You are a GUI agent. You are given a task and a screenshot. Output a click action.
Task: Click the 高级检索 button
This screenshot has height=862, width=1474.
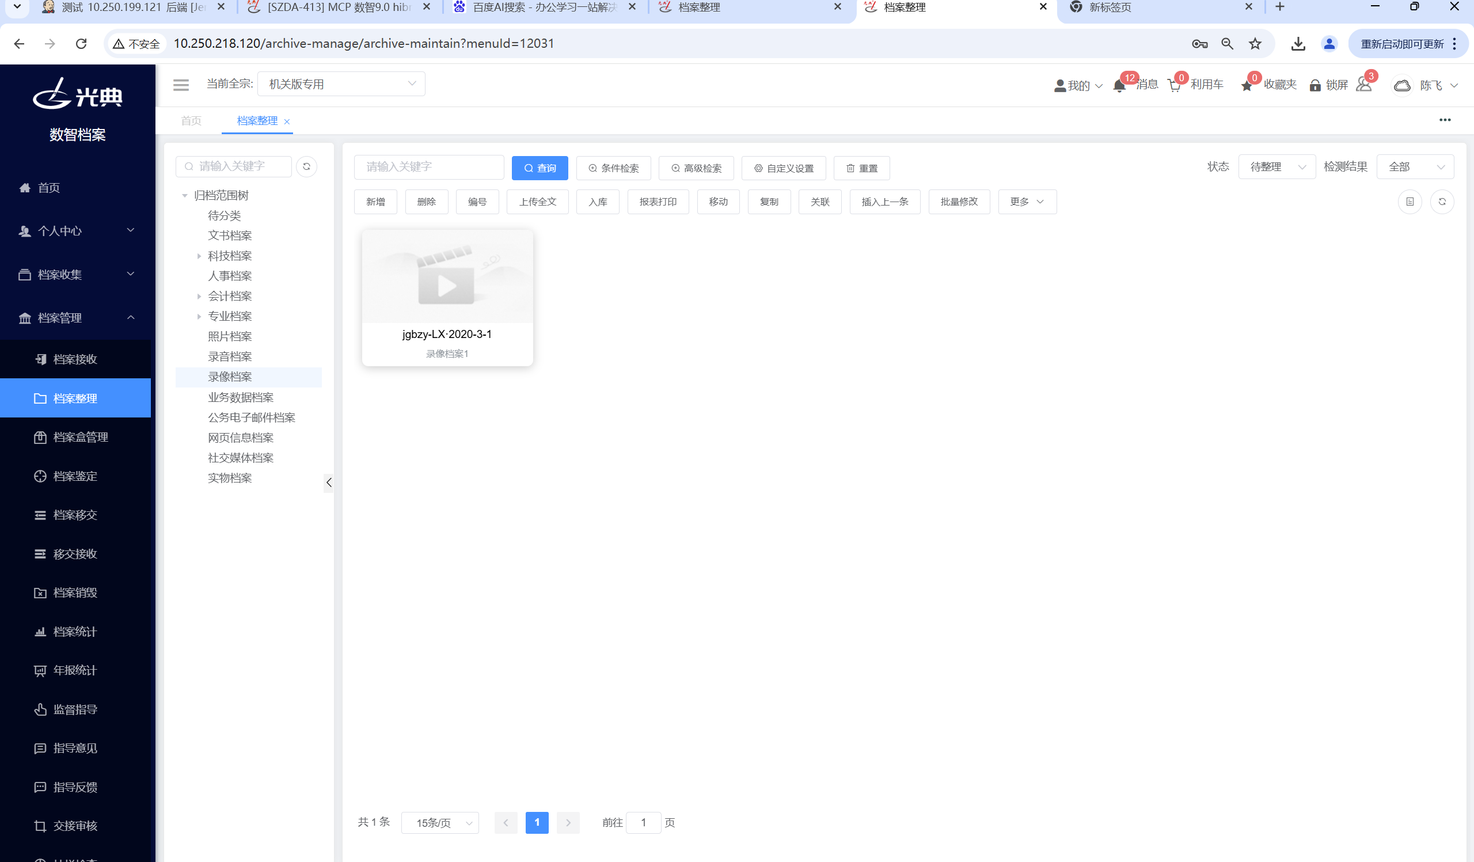click(x=696, y=168)
